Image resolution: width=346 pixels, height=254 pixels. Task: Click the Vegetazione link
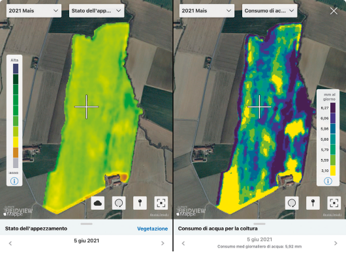153,229
